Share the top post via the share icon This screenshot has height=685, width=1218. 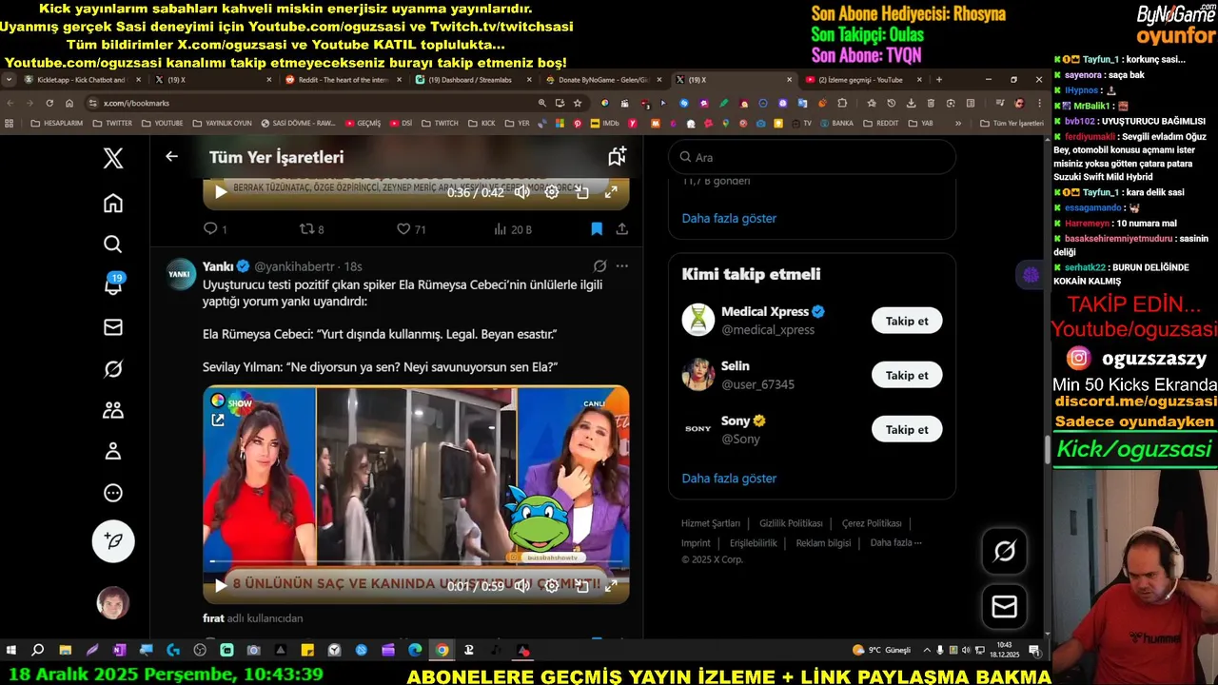coord(622,229)
